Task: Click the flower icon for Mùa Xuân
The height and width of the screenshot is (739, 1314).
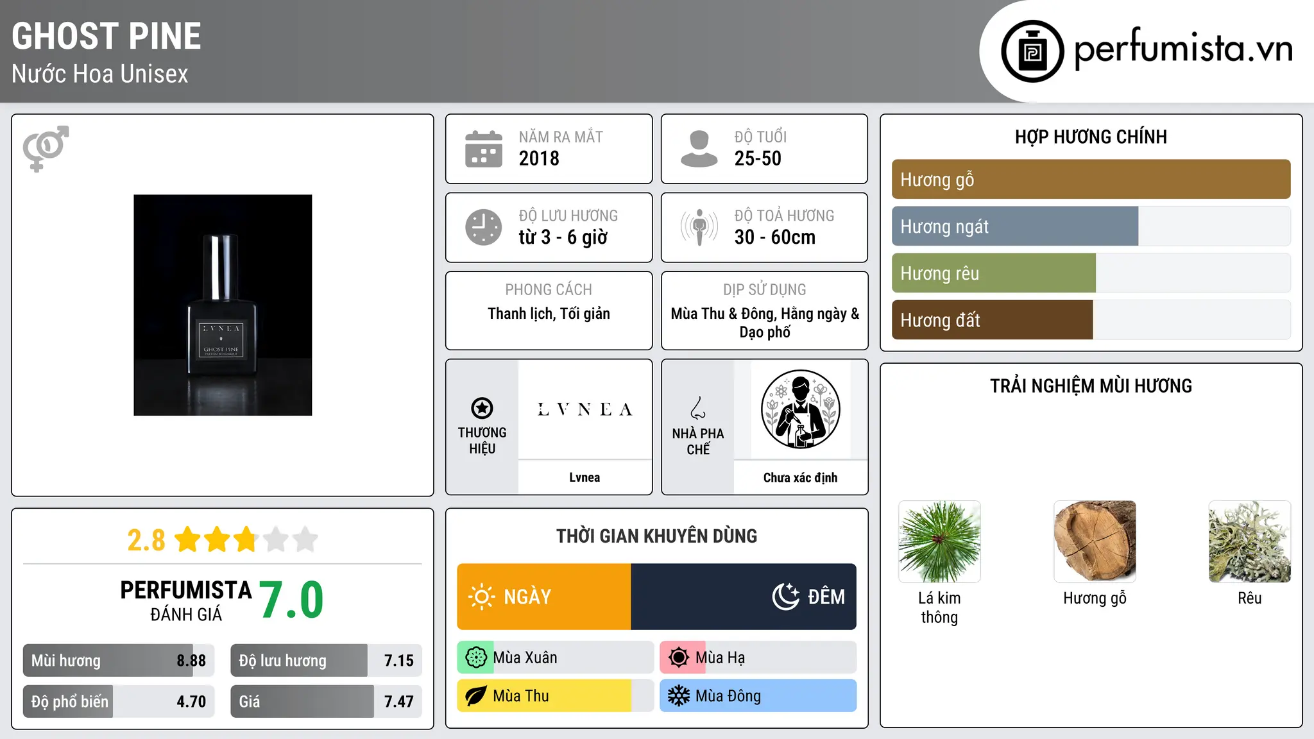Action: point(476,658)
